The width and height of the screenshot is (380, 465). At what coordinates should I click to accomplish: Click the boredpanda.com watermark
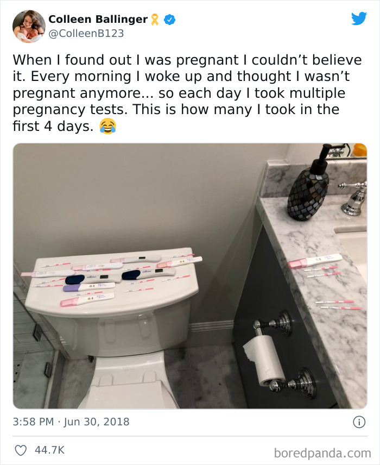tap(322, 453)
